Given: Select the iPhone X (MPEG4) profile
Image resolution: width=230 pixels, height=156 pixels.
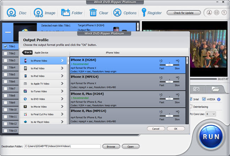Looking at the screenshot, I should 128,82.
